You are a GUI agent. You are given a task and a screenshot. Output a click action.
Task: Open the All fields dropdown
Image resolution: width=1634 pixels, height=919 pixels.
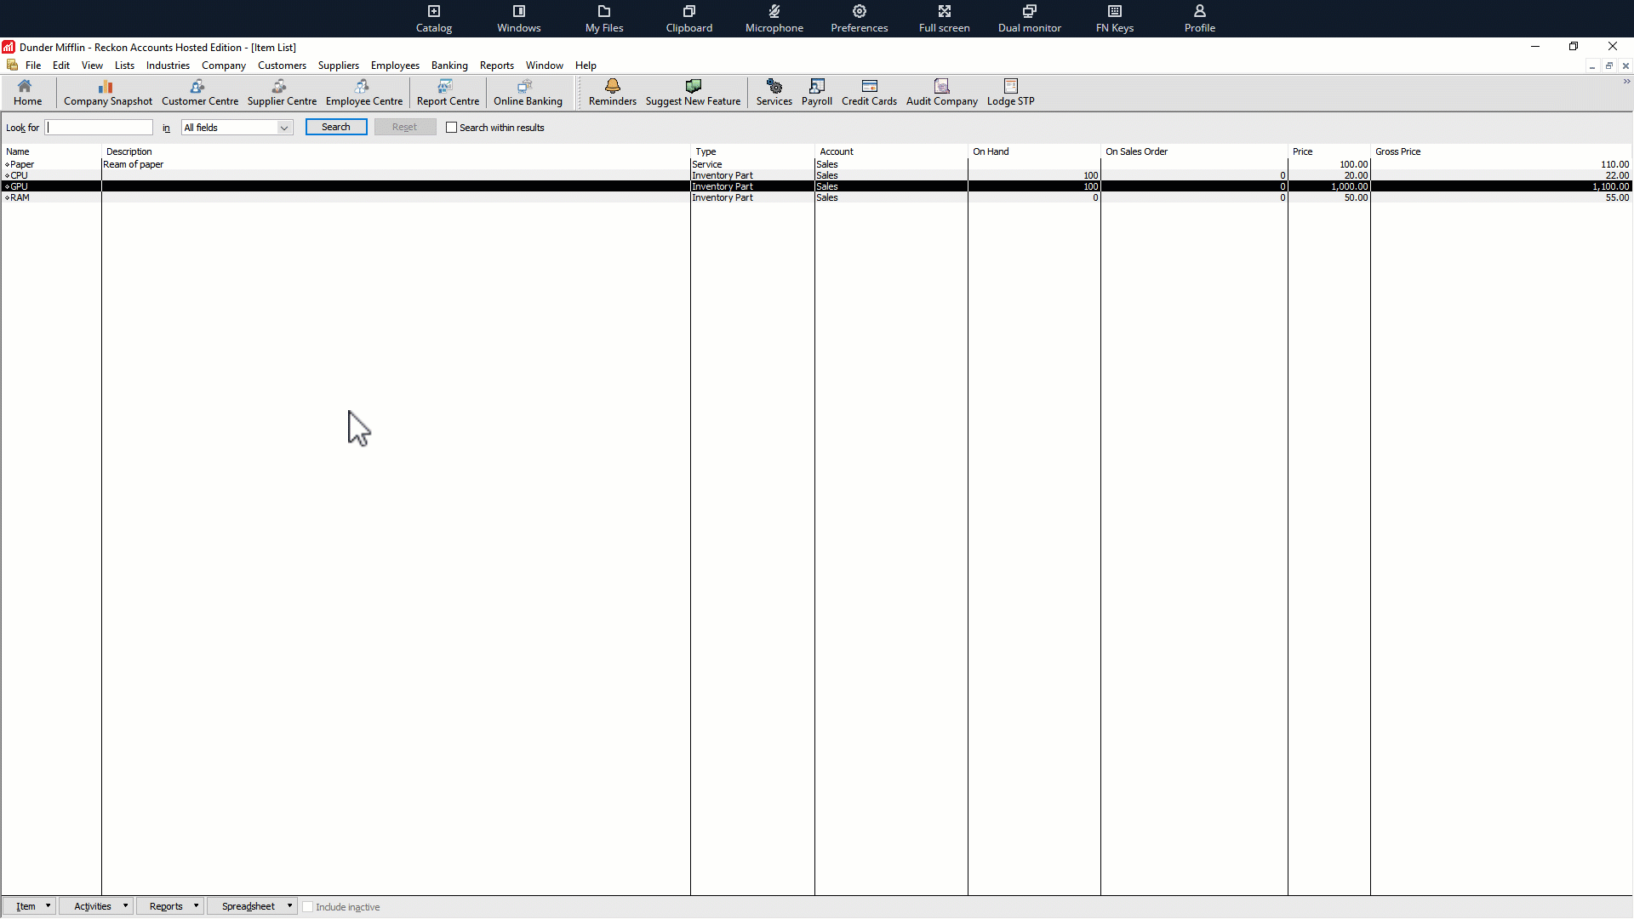tap(283, 128)
